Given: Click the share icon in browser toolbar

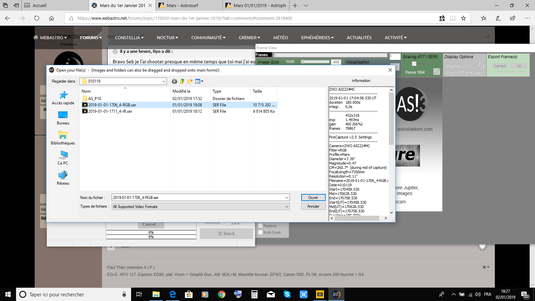Looking at the screenshot, I should (513, 18).
